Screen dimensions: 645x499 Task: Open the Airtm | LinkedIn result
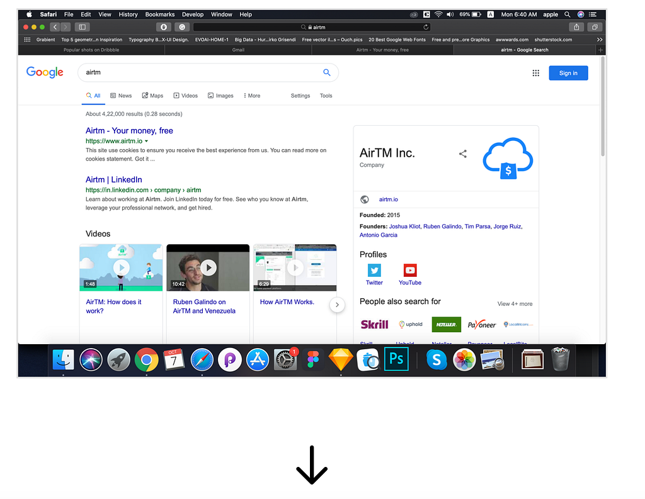pos(113,179)
